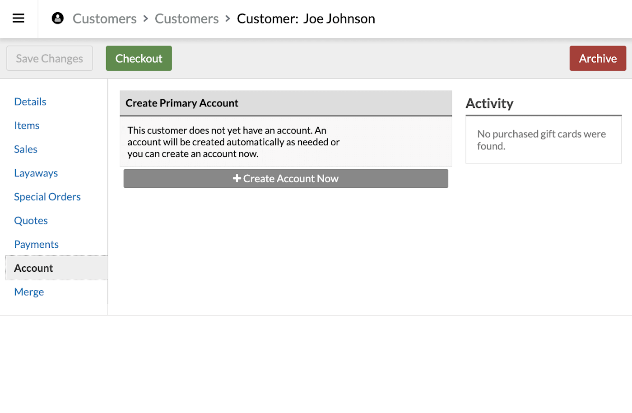This screenshot has height=413, width=632.
Task: Switch to the Items section
Action: [27, 125]
